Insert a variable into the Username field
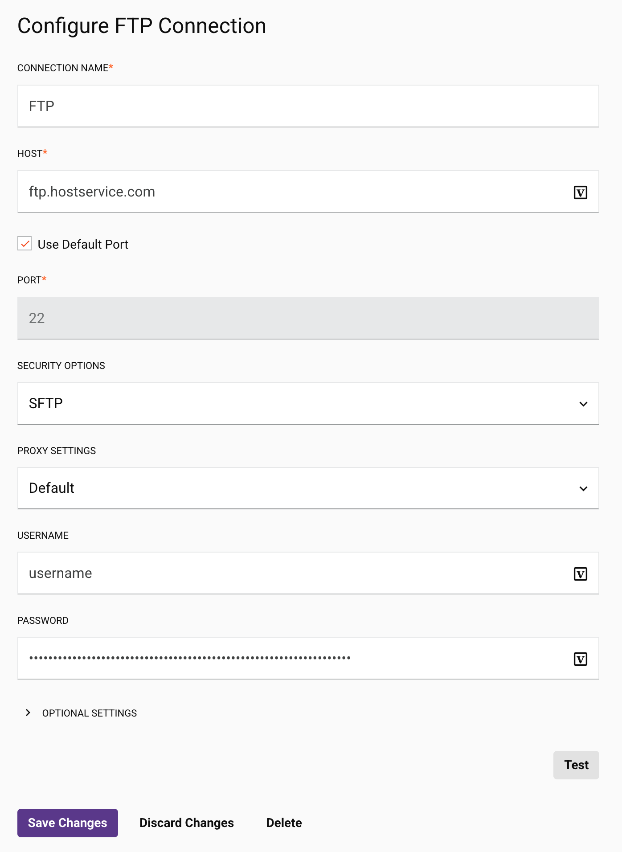Viewport: 622px width, 852px height. pos(581,573)
